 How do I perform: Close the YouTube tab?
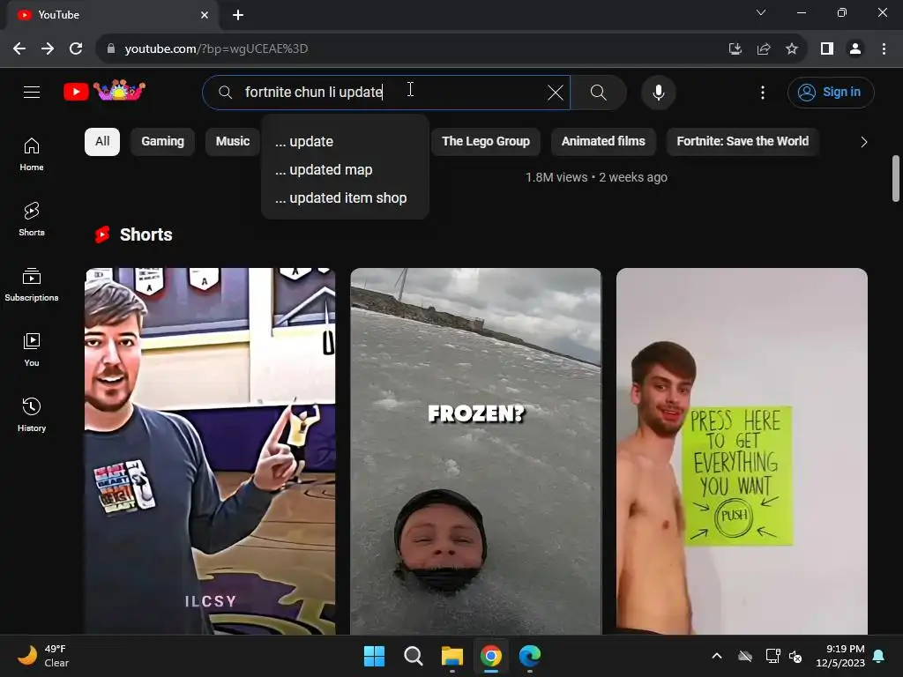point(205,15)
